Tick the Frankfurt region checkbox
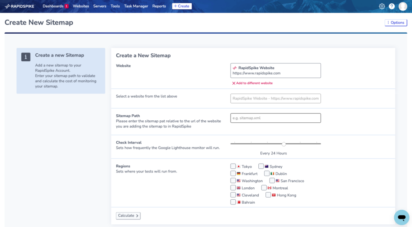Image resolution: width=412 pixels, height=227 pixels. point(233,173)
